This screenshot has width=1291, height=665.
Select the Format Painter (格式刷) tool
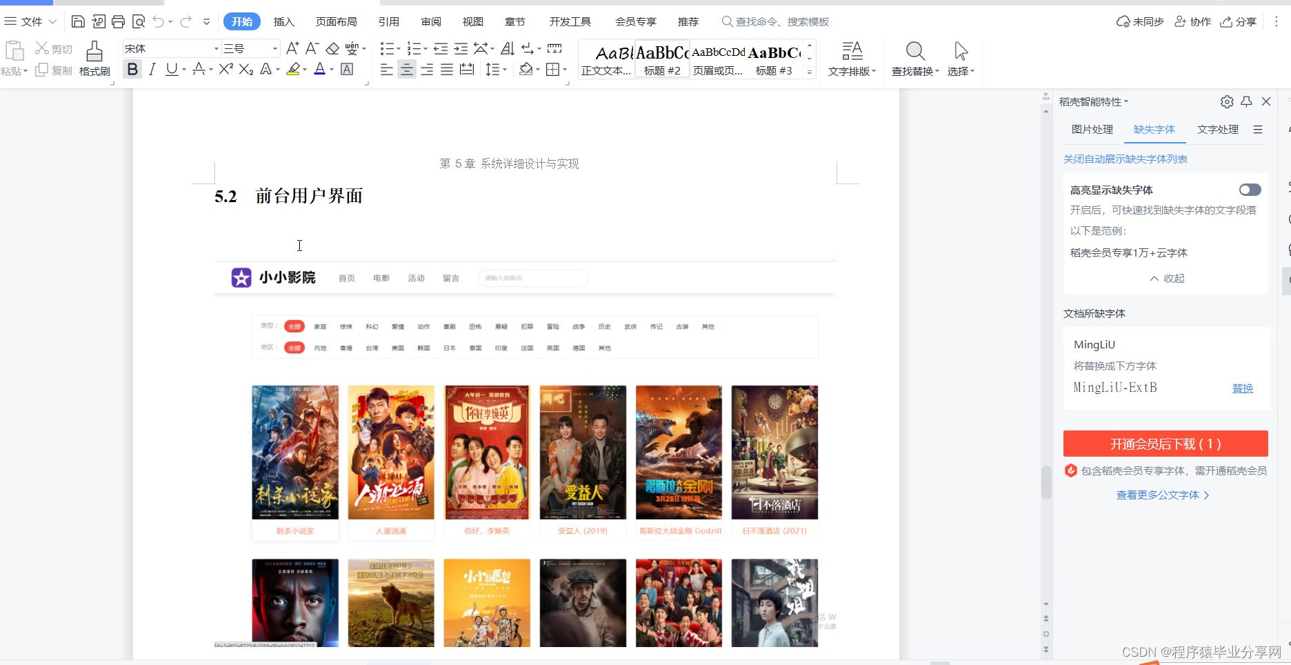[94, 59]
